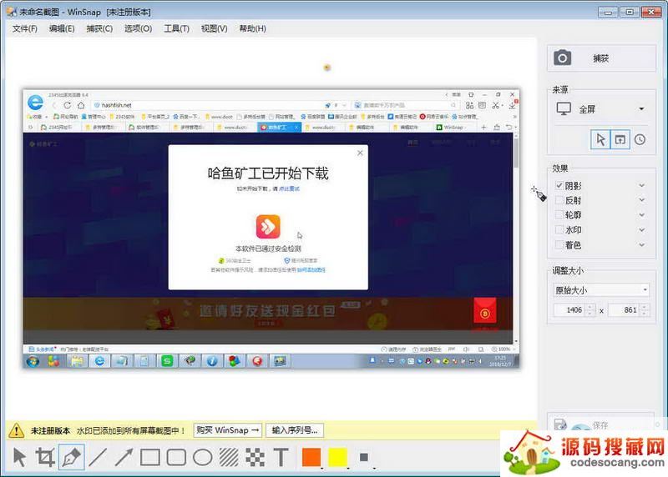Select the Crop tool

coord(46,457)
